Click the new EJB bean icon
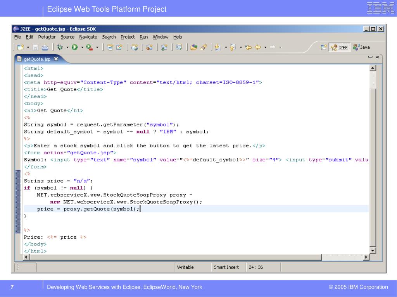This screenshot has width=397, height=297. (149, 47)
